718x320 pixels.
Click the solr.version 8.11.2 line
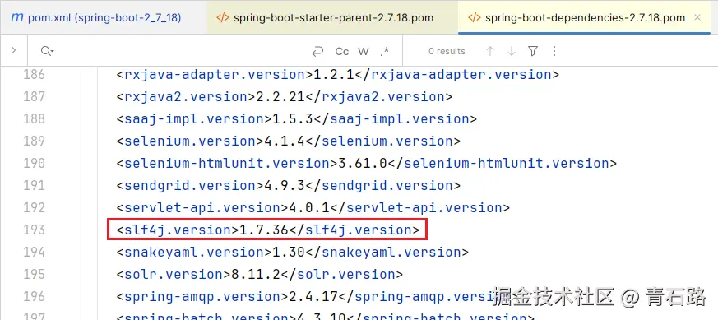coord(260,274)
